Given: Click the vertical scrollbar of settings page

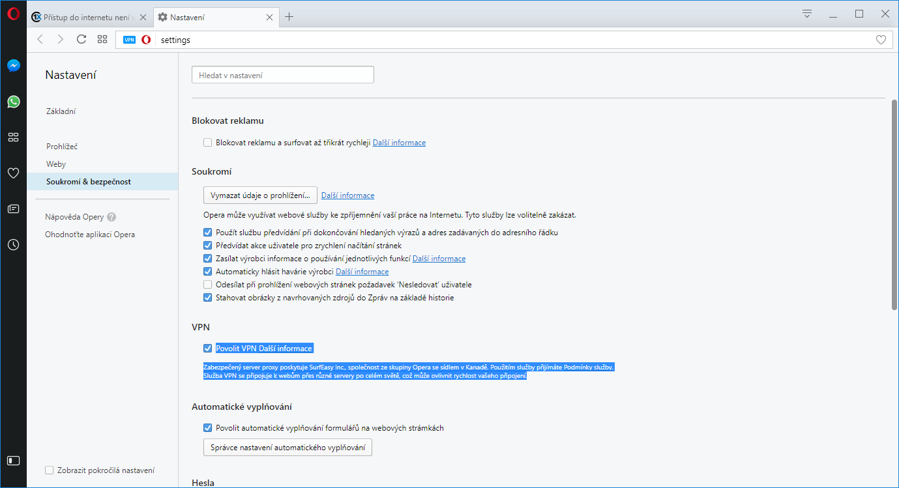Looking at the screenshot, I should click(894, 202).
